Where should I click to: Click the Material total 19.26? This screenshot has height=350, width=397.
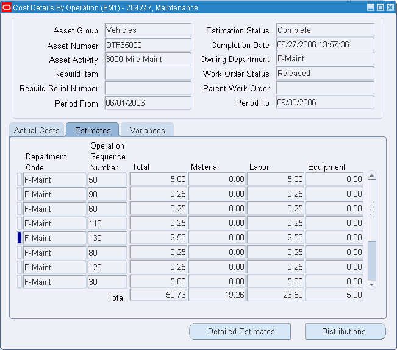coord(217,295)
